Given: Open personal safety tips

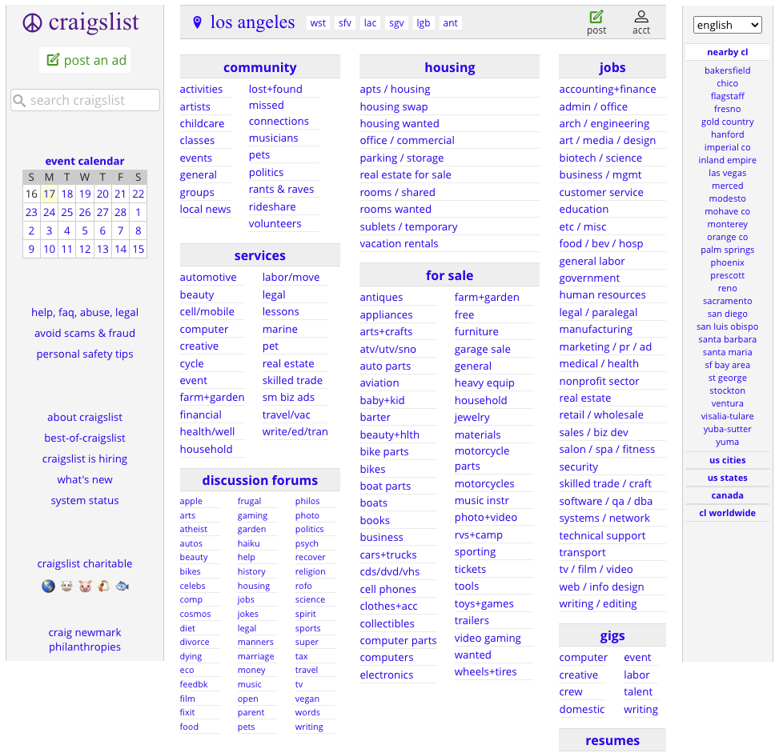Looking at the screenshot, I should pyautogui.click(x=84, y=354).
